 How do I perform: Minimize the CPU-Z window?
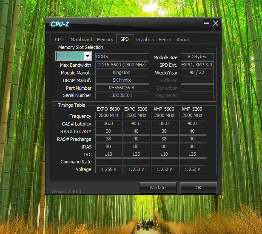tap(206, 24)
